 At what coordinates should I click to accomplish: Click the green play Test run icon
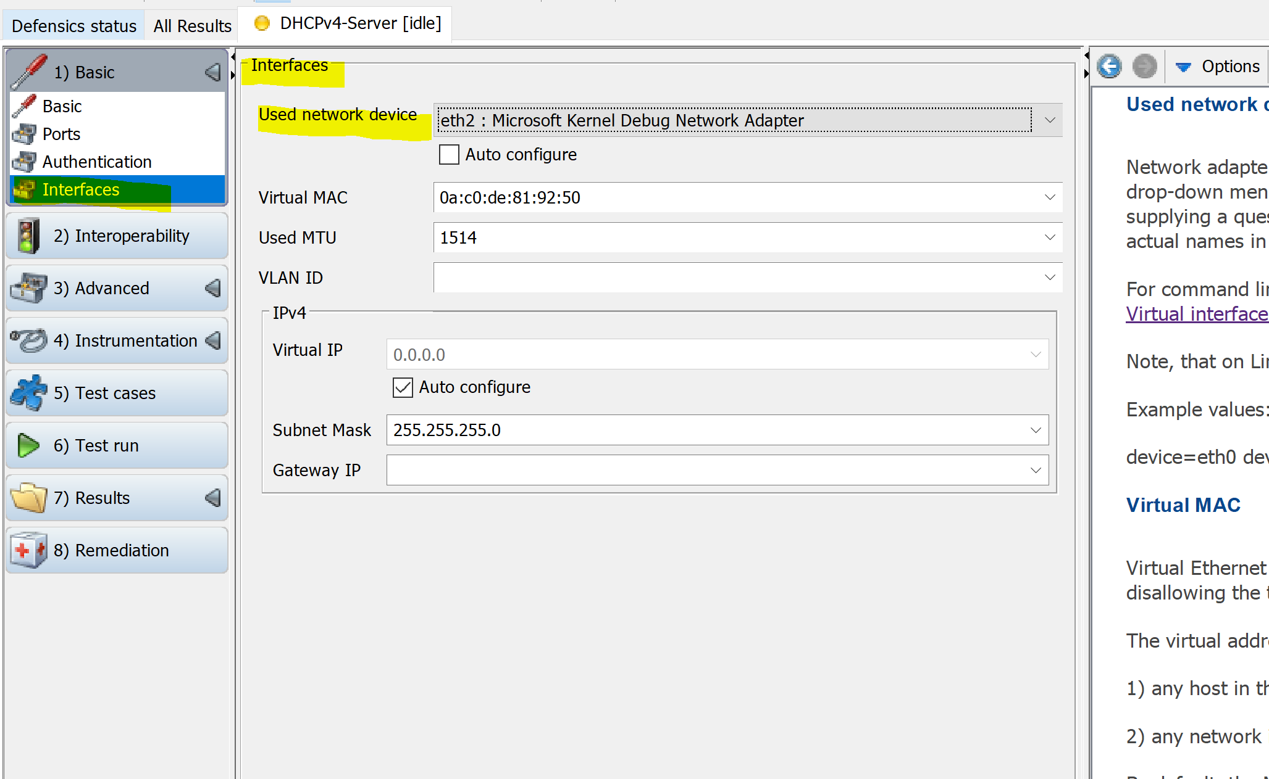coord(28,445)
